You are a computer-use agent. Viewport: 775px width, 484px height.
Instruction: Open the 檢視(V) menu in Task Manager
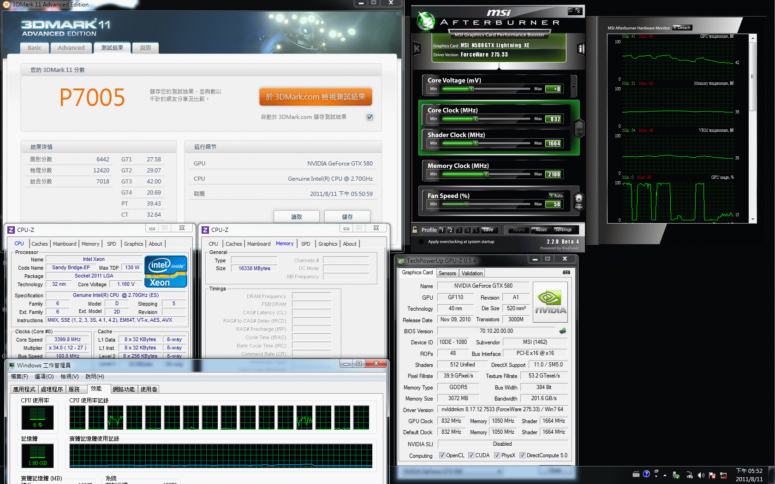click(70, 377)
